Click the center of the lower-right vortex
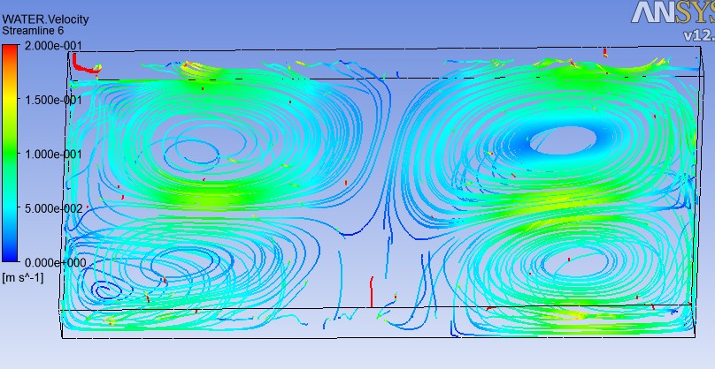This screenshot has width=715, height=369. click(566, 261)
